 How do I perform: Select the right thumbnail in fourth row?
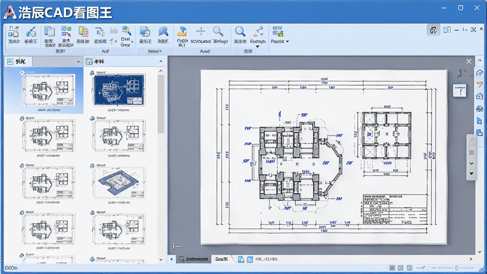click(119, 229)
